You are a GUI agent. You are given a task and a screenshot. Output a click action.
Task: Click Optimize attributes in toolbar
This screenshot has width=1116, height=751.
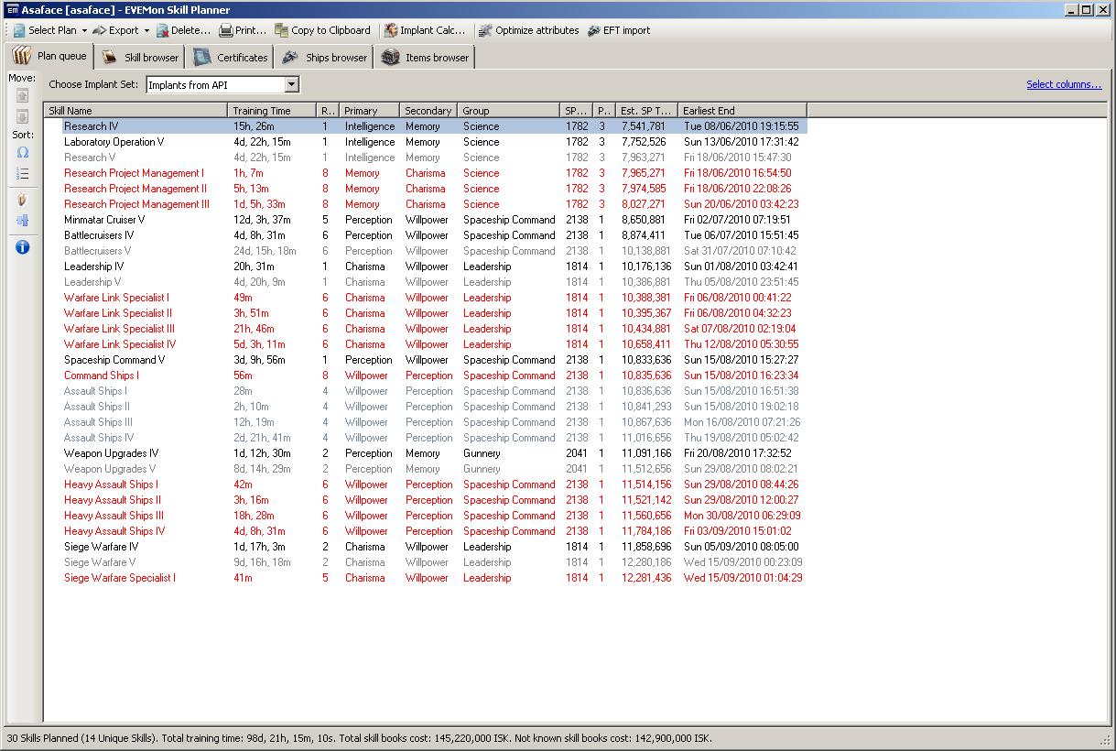[x=528, y=30]
